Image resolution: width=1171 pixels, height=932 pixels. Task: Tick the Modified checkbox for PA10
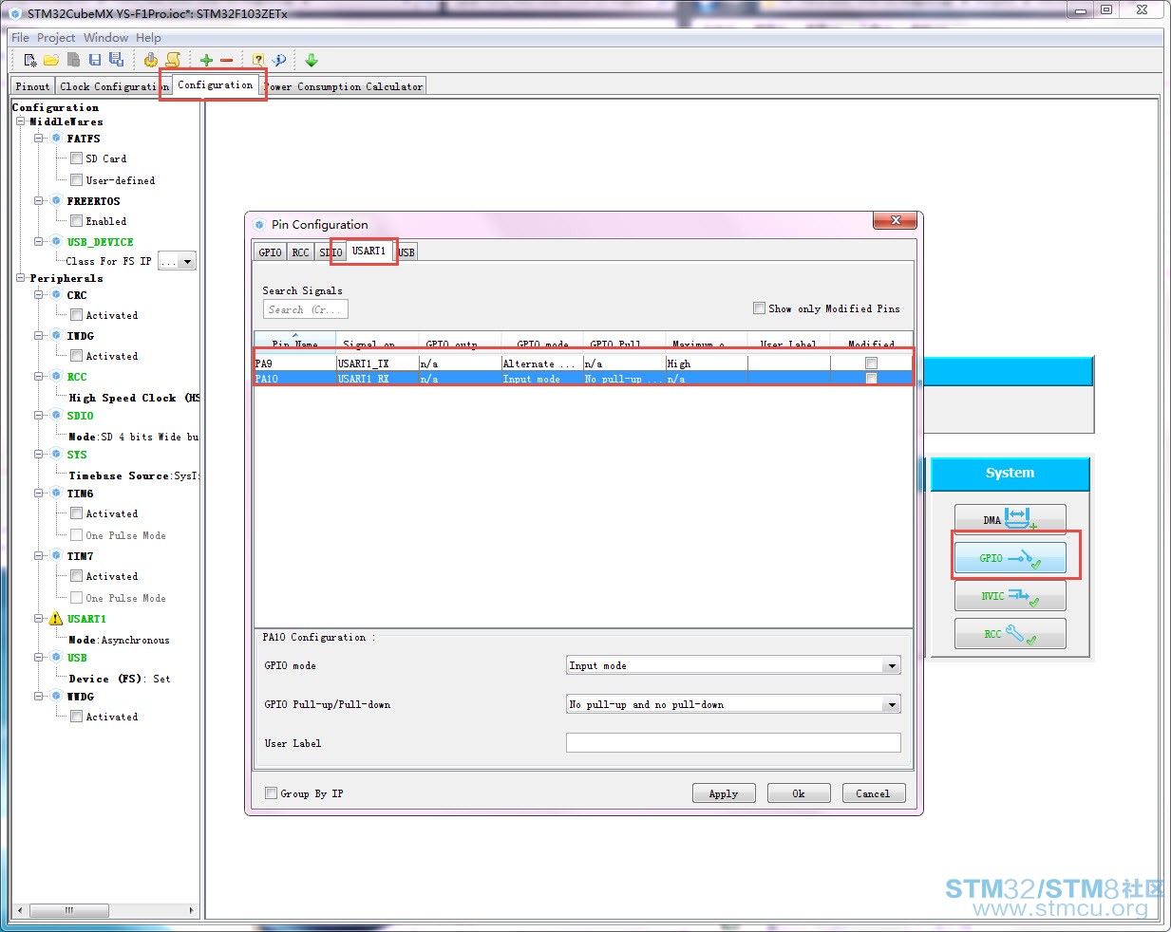coord(871,379)
